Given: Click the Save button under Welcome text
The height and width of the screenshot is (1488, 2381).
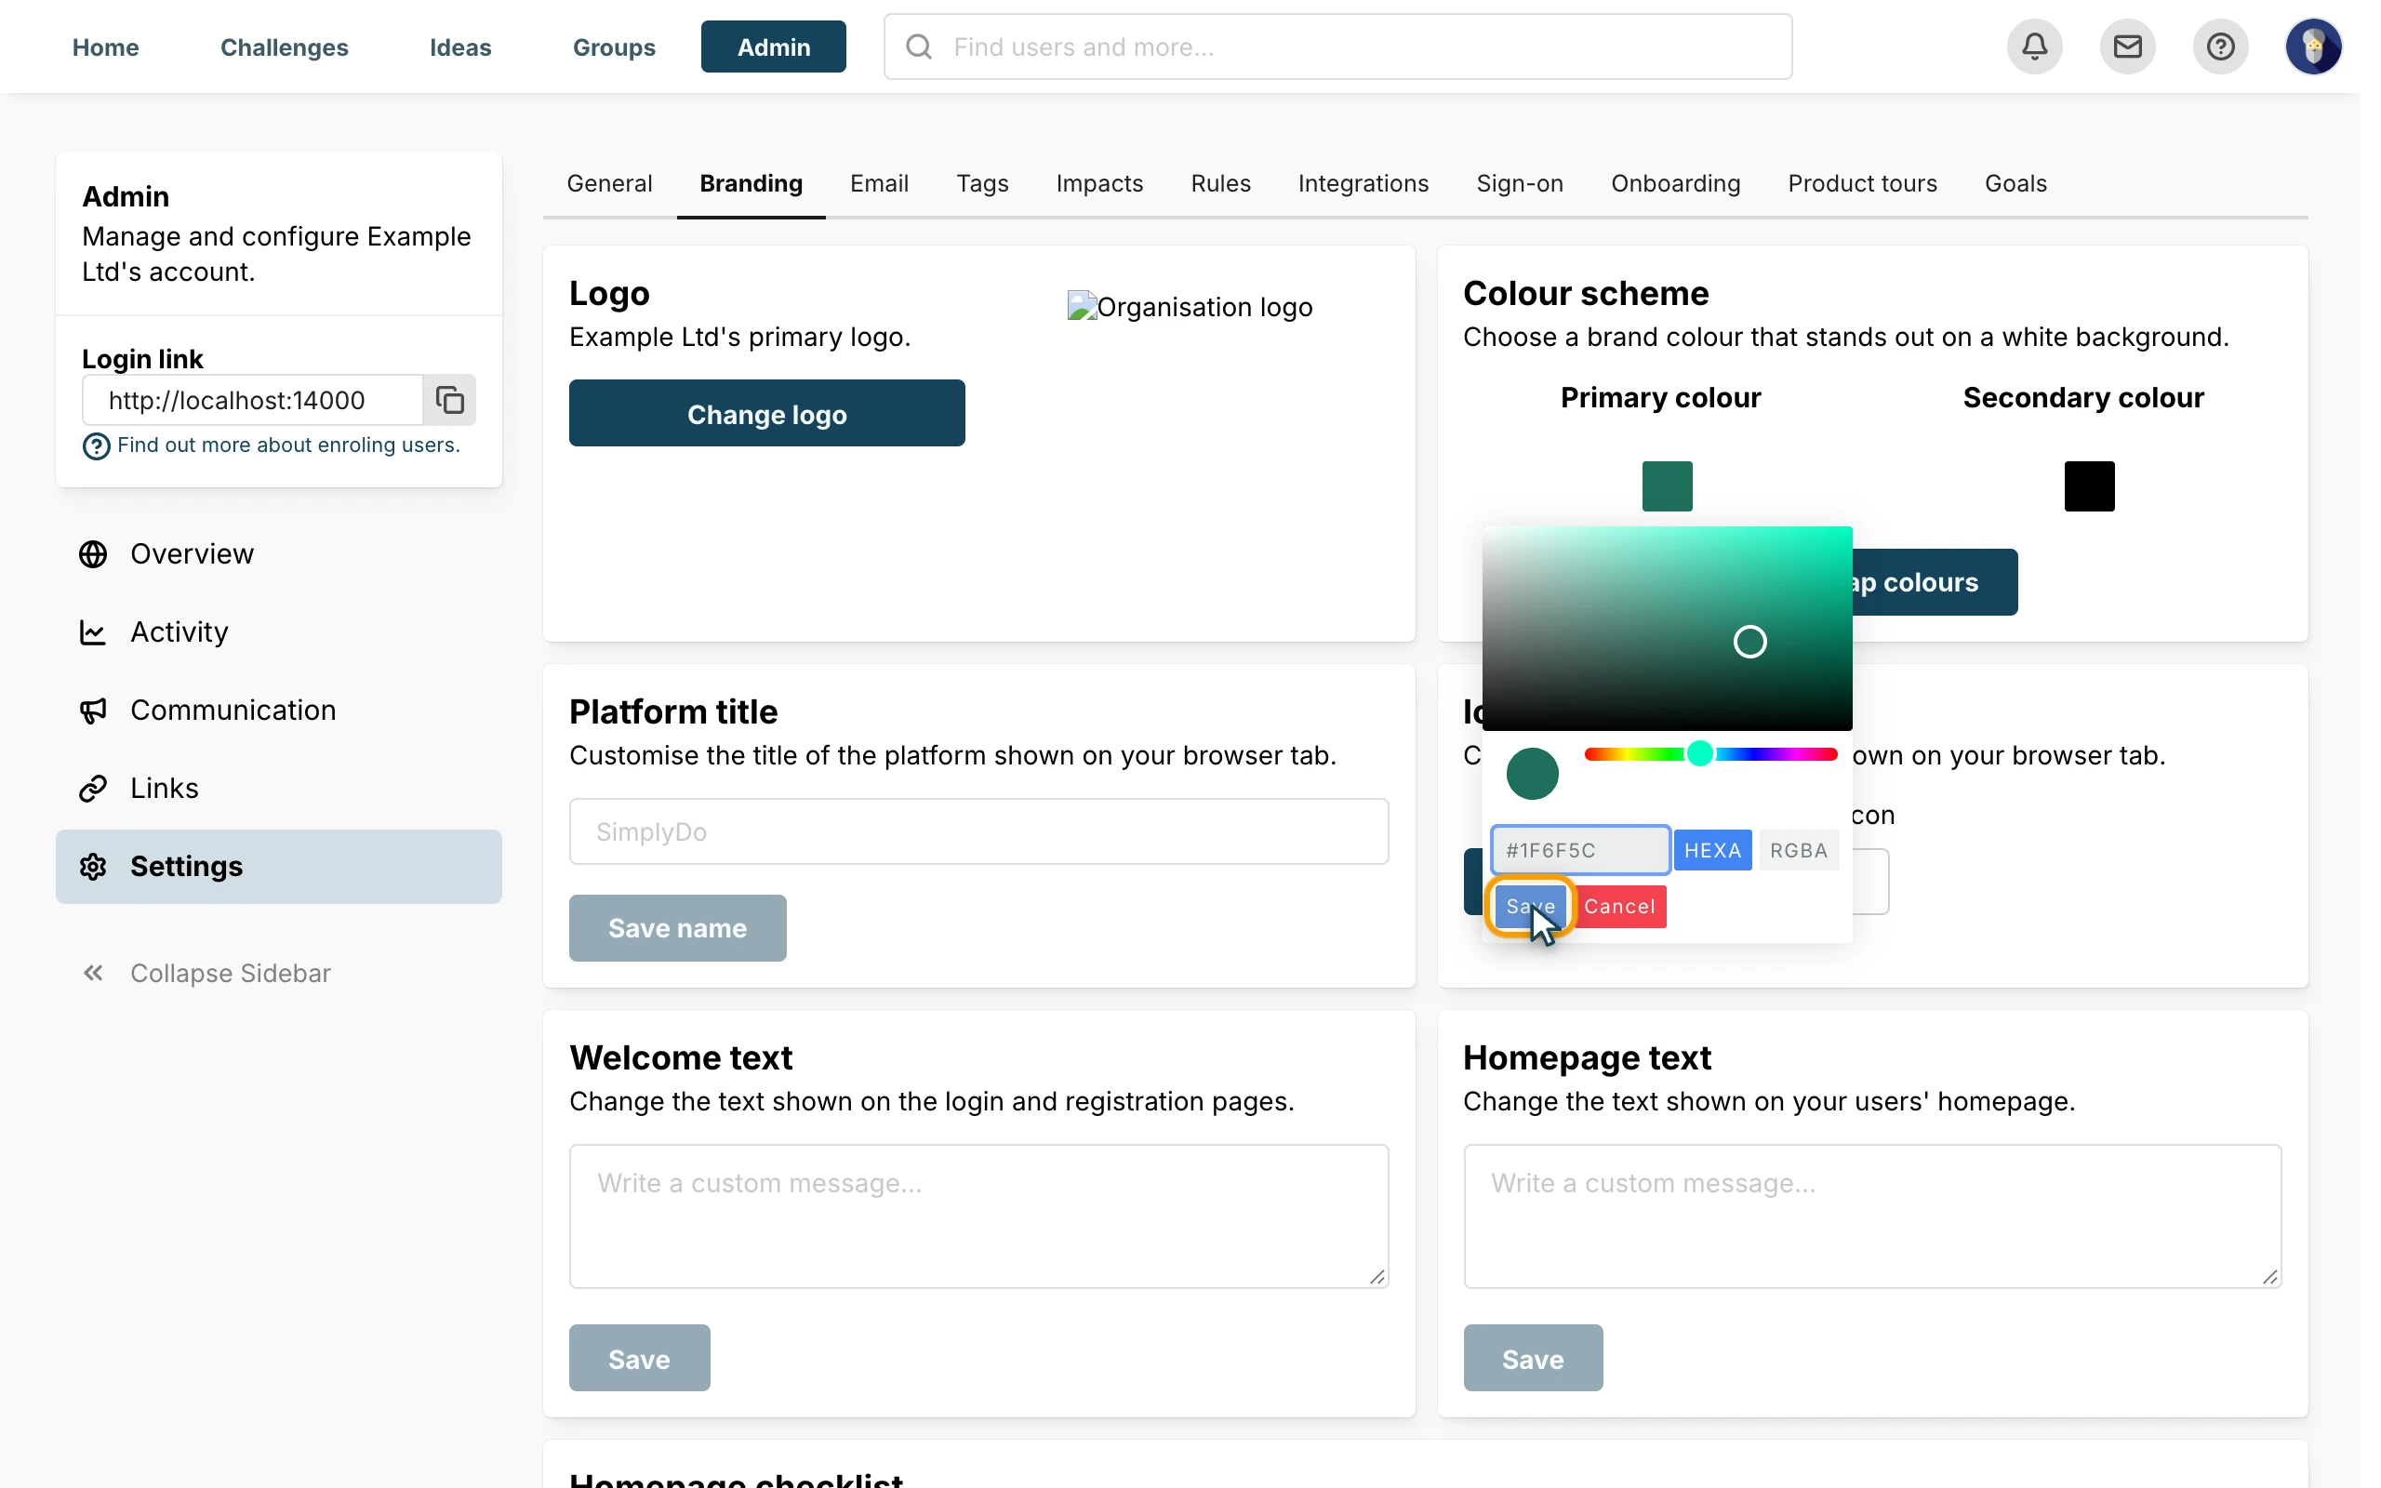Looking at the screenshot, I should coord(639,1358).
